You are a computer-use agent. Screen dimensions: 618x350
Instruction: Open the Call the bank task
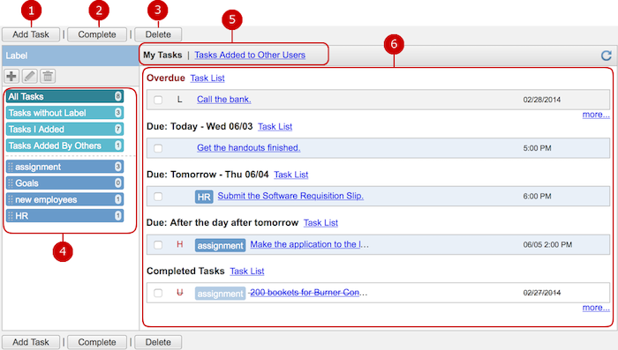tap(224, 100)
